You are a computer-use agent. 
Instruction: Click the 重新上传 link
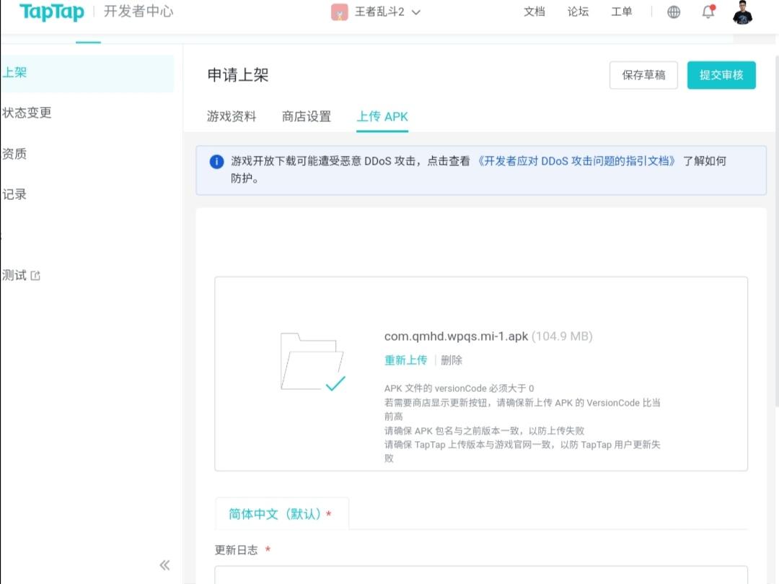click(x=405, y=360)
